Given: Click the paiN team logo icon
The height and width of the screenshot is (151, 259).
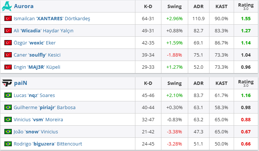Looking at the screenshot, I should click(7, 83).
